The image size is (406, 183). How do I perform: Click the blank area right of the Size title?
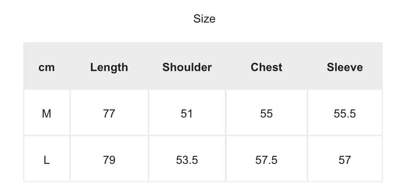[x=300, y=19]
